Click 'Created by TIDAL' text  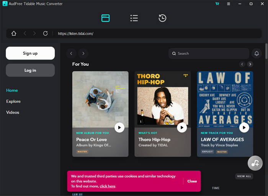click(x=153, y=145)
